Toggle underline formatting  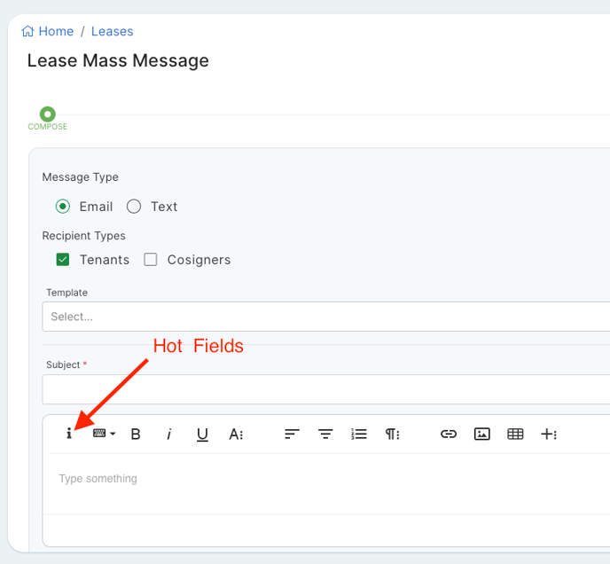(202, 434)
